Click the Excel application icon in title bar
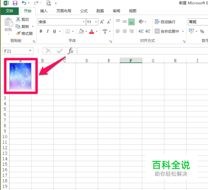208x190 pixels. (x=6, y=3)
